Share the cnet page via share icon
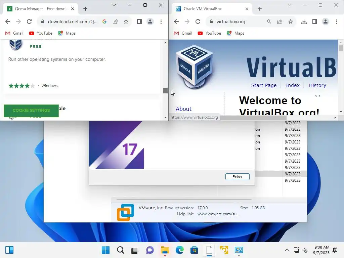The width and height of the screenshot is (344, 258). (115, 21)
